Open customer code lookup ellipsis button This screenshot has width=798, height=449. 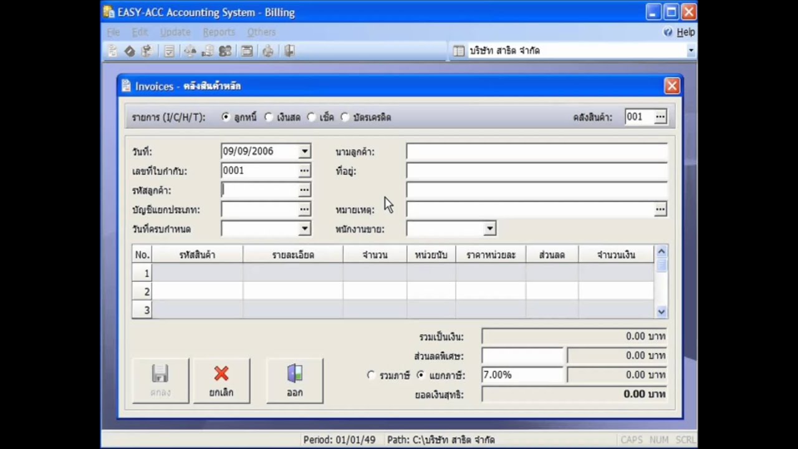coord(304,190)
